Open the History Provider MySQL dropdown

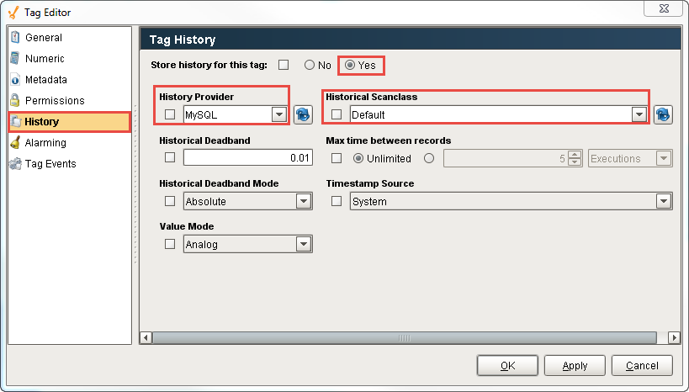(278, 114)
